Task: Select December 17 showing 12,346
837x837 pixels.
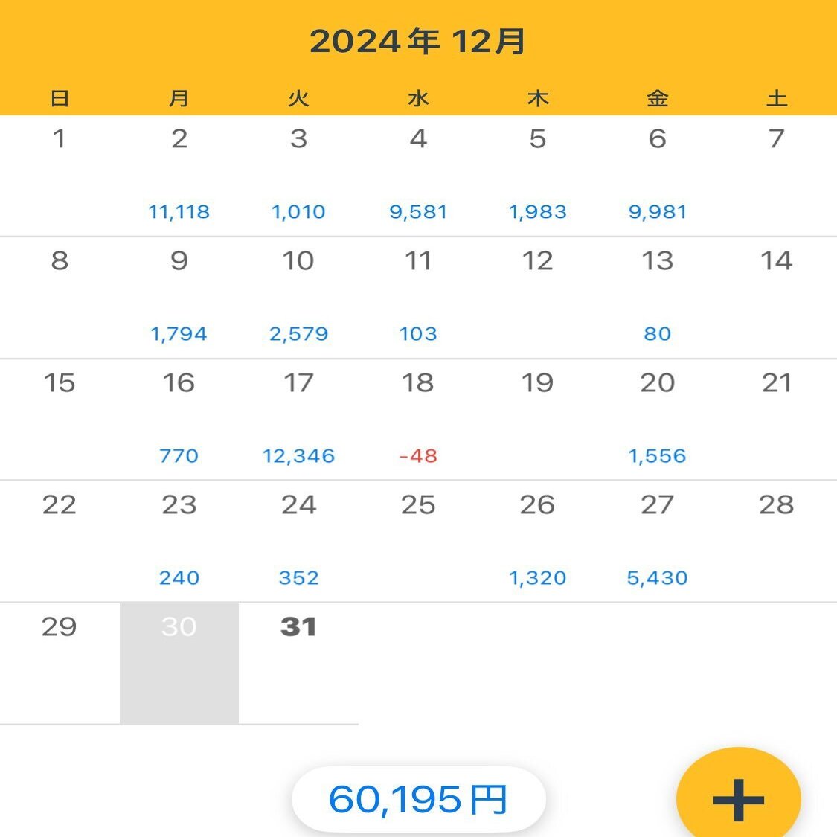Action: pyautogui.click(x=298, y=420)
